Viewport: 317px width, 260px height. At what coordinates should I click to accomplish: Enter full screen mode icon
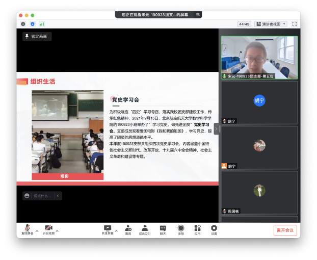294,24
